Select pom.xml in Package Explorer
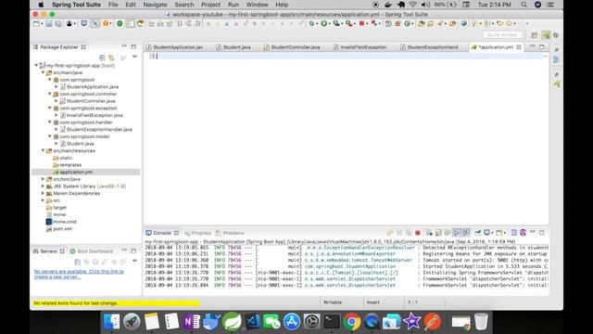Screen dimensions: 593x334 pos(62,229)
